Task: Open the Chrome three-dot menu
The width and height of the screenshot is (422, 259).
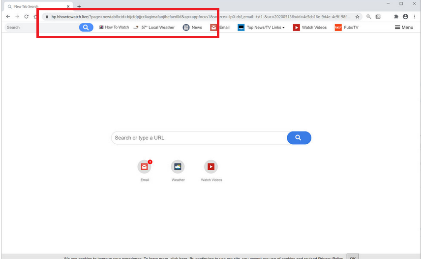Action: 415,17
